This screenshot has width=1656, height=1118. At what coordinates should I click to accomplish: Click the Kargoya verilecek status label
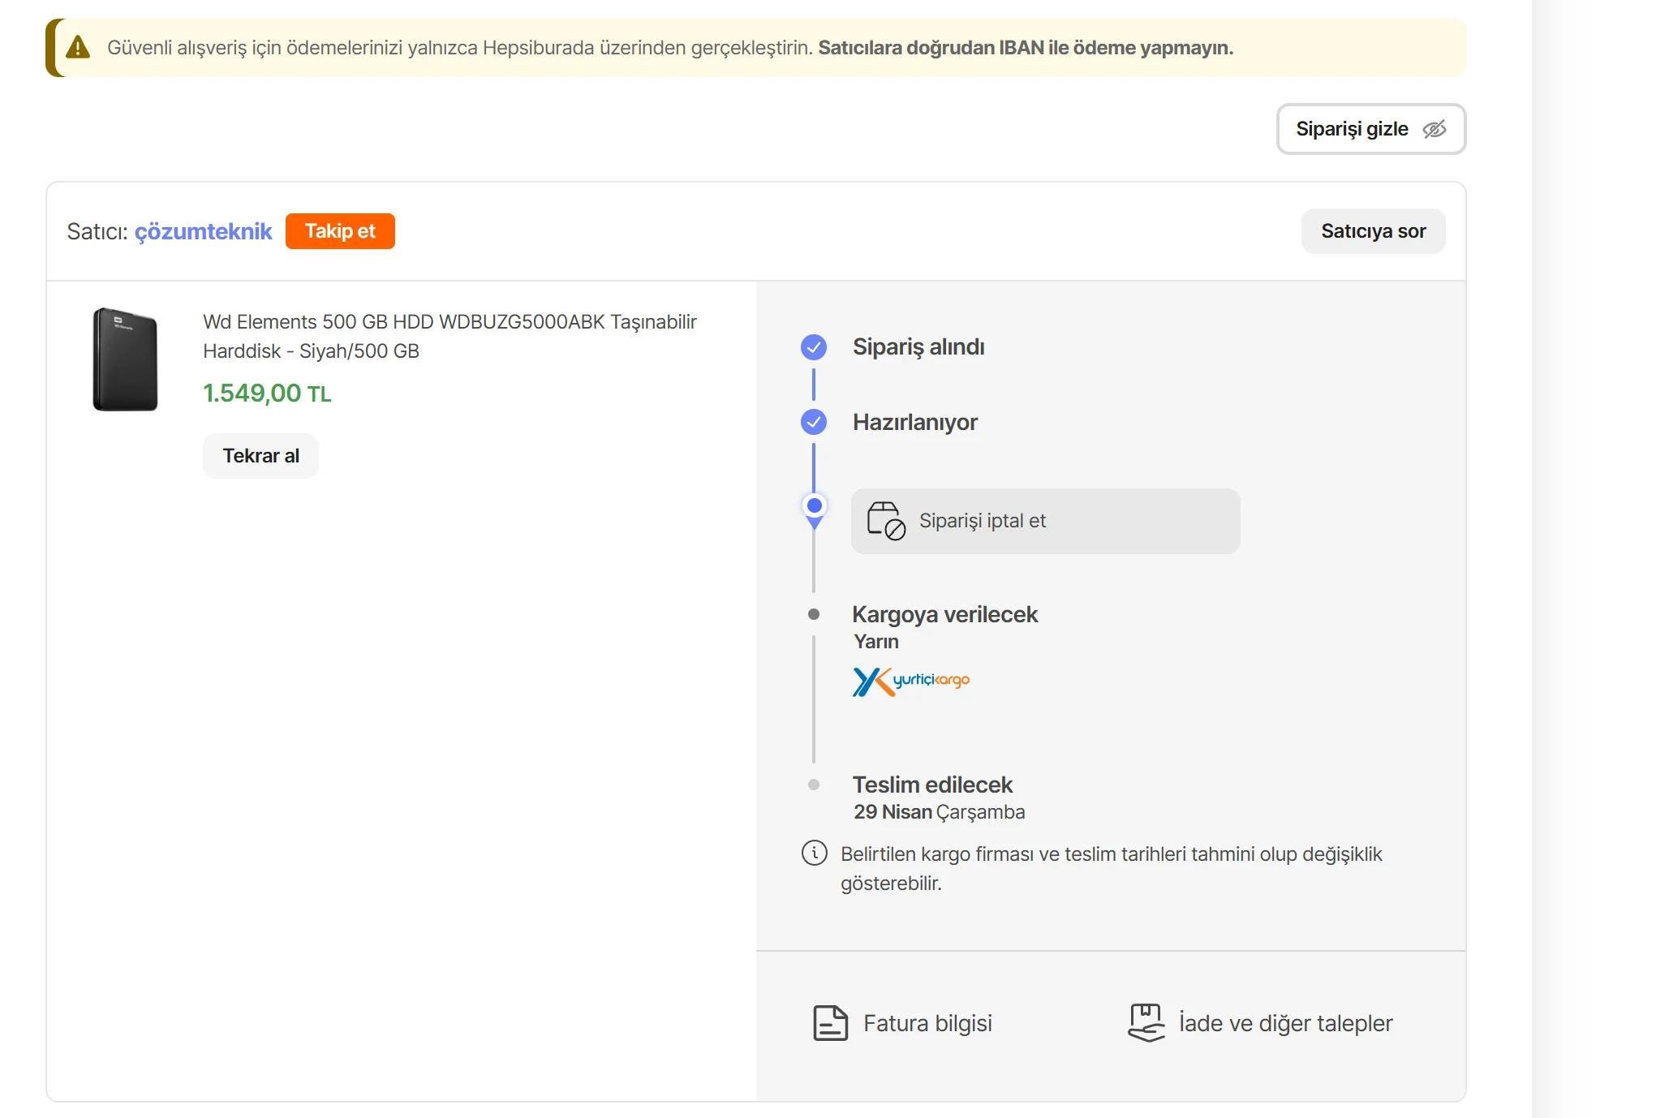pyautogui.click(x=945, y=614)
